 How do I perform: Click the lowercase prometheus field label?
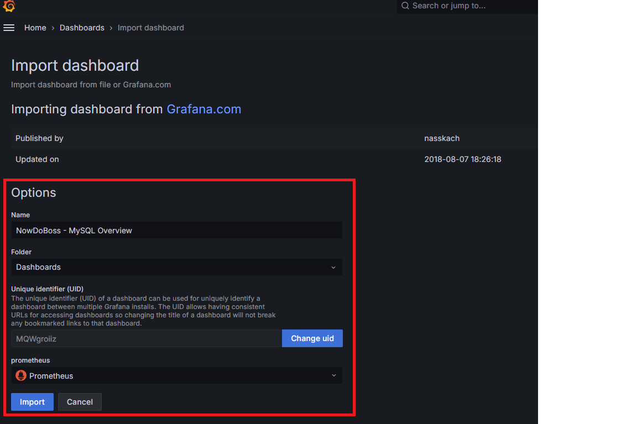pyautogui.click(x=30, y=360)
